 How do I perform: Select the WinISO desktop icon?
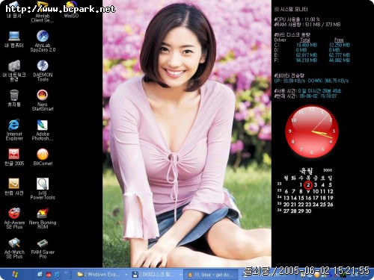(x=71, y=10)
